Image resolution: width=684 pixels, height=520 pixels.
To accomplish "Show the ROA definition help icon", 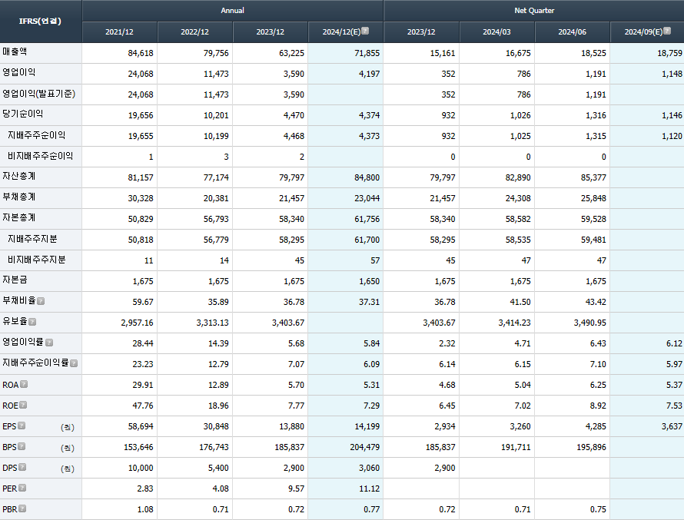I will tap(24, 384).
